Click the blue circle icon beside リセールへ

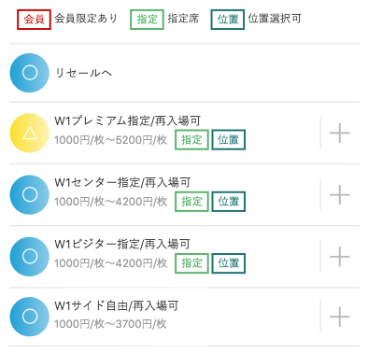(x=30, y=73)
